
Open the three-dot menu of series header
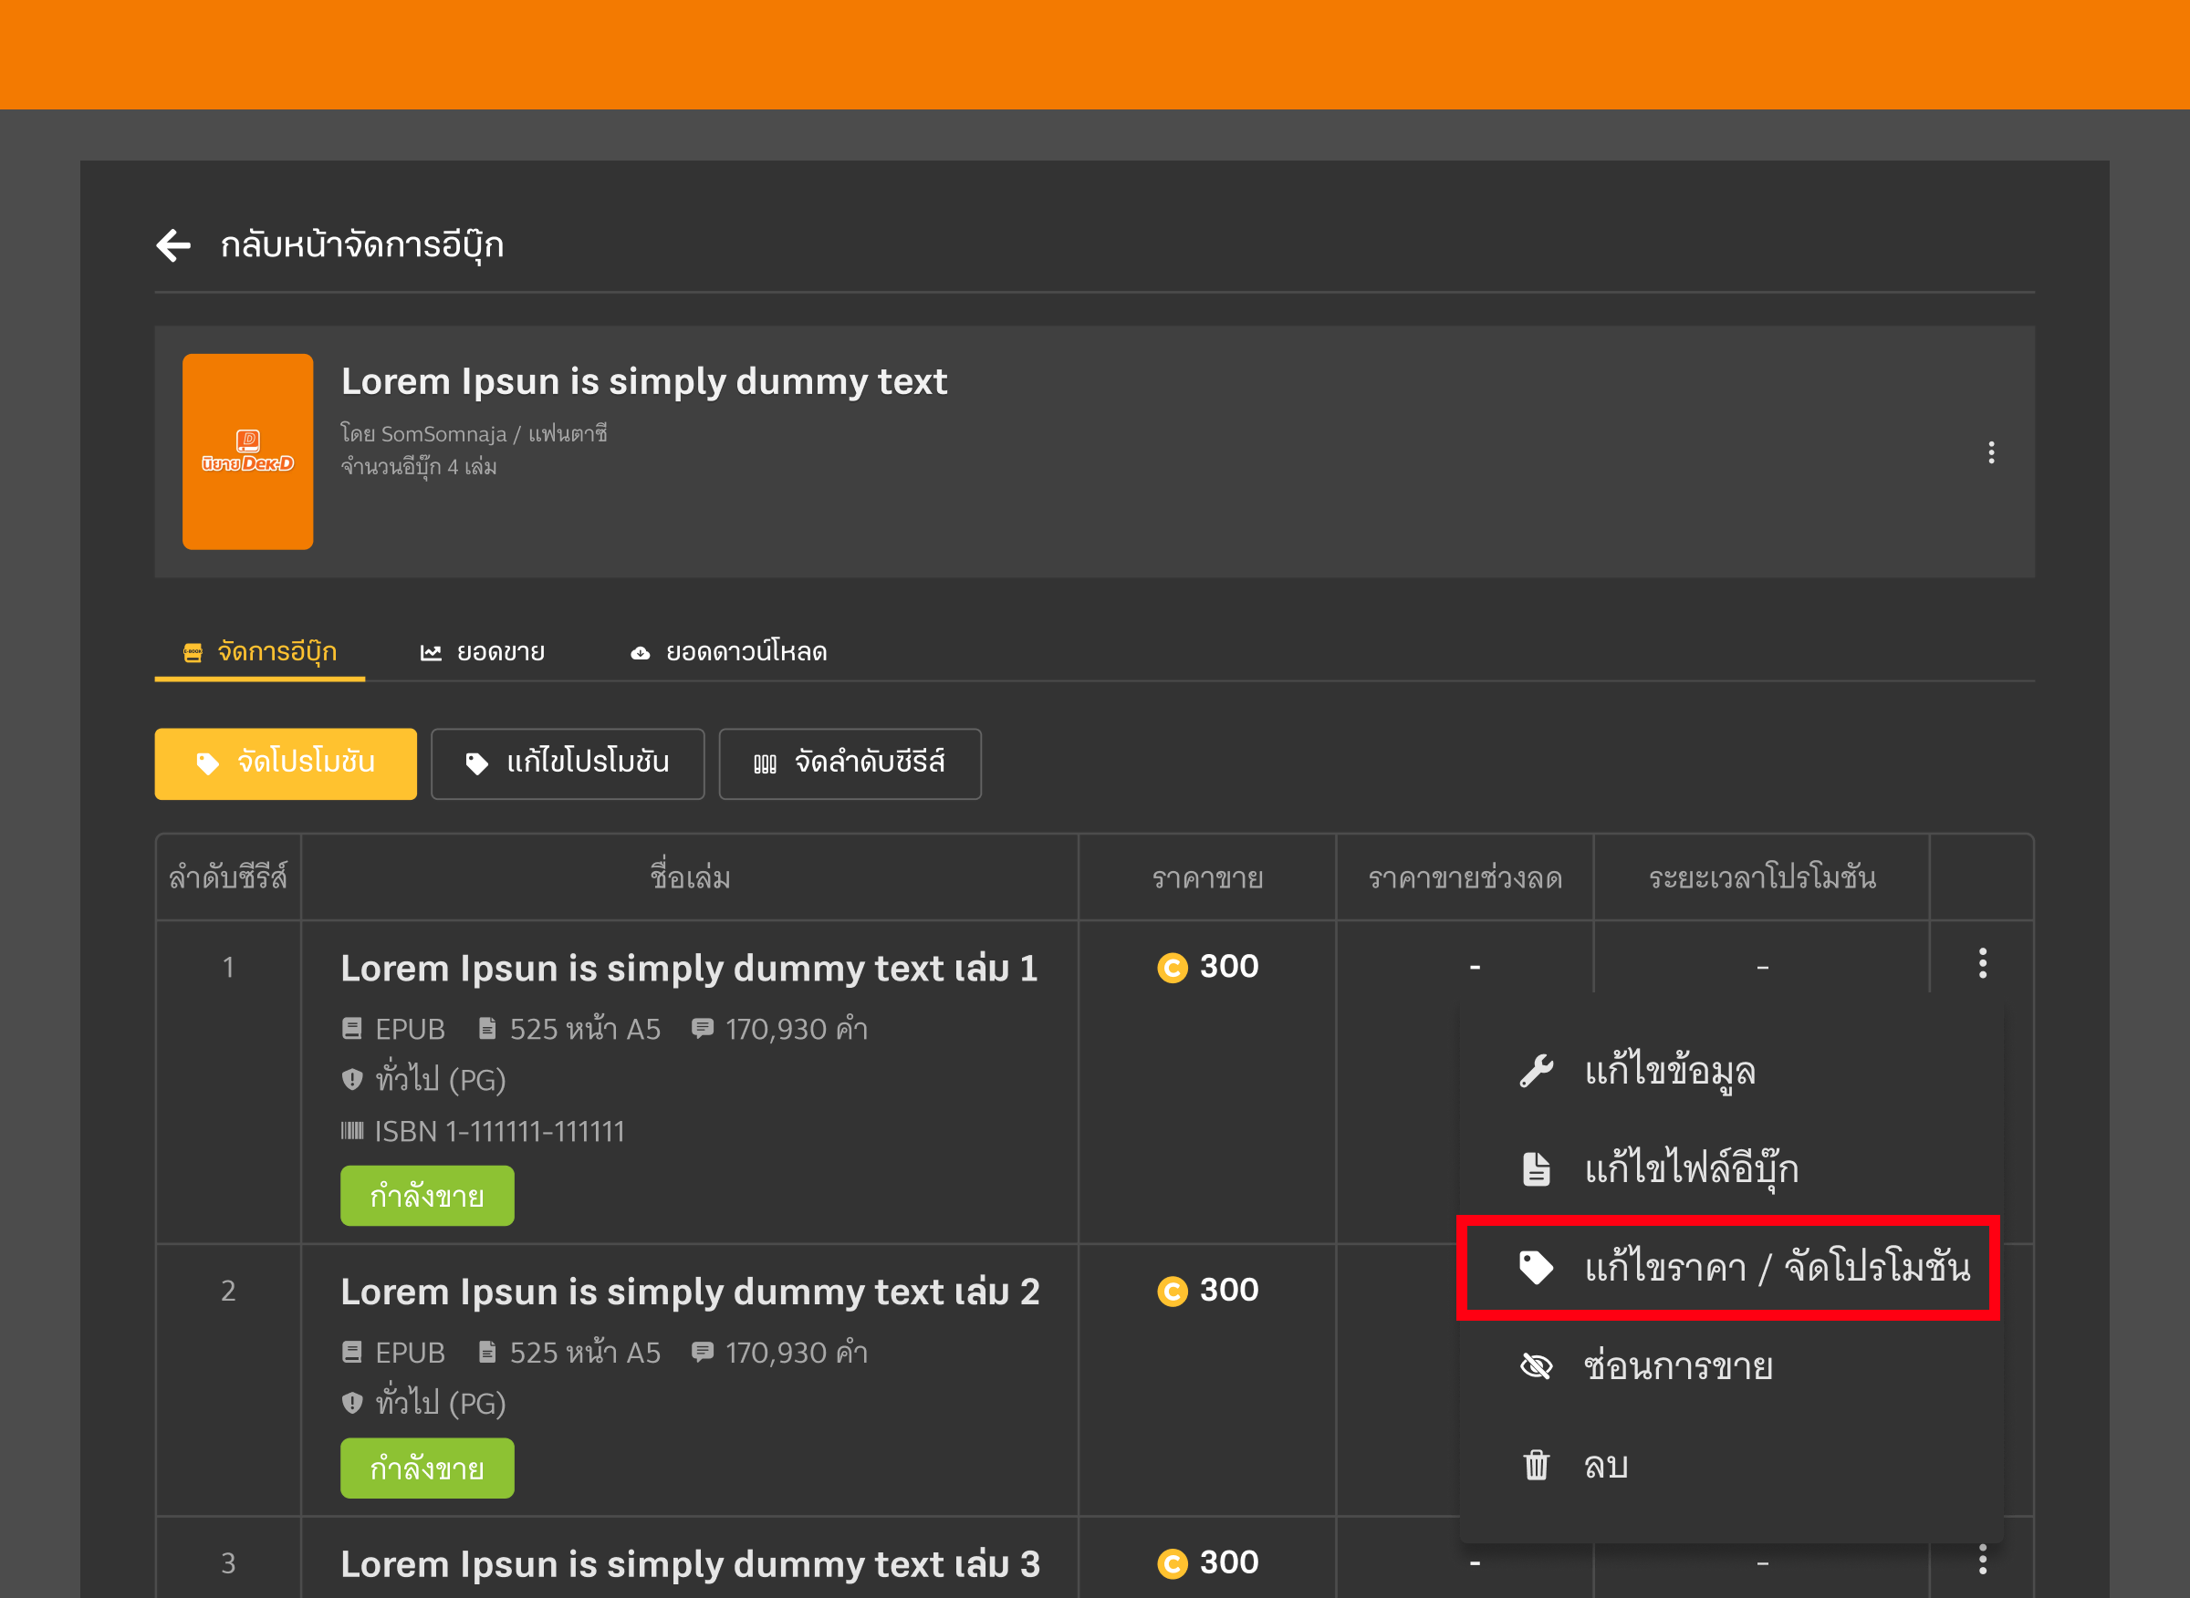tap(1991, 452)
